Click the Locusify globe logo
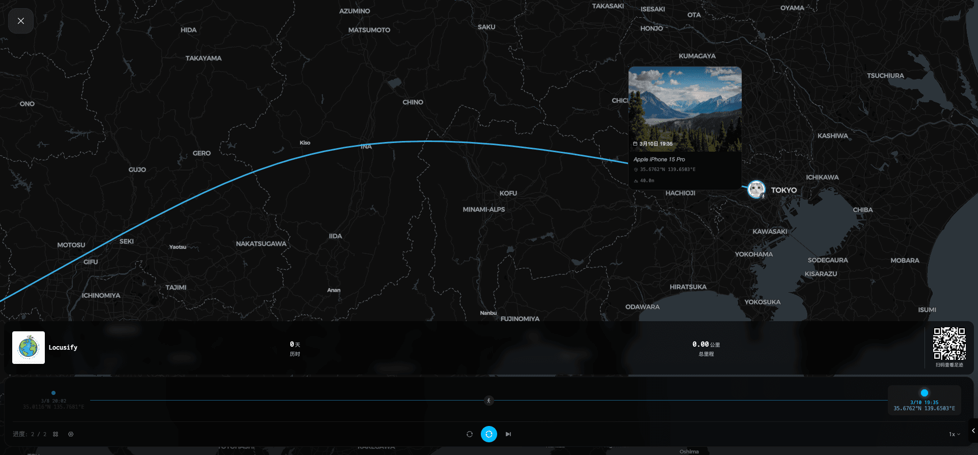The height and width of the screenshot is (455, 978). pos(29,348)
